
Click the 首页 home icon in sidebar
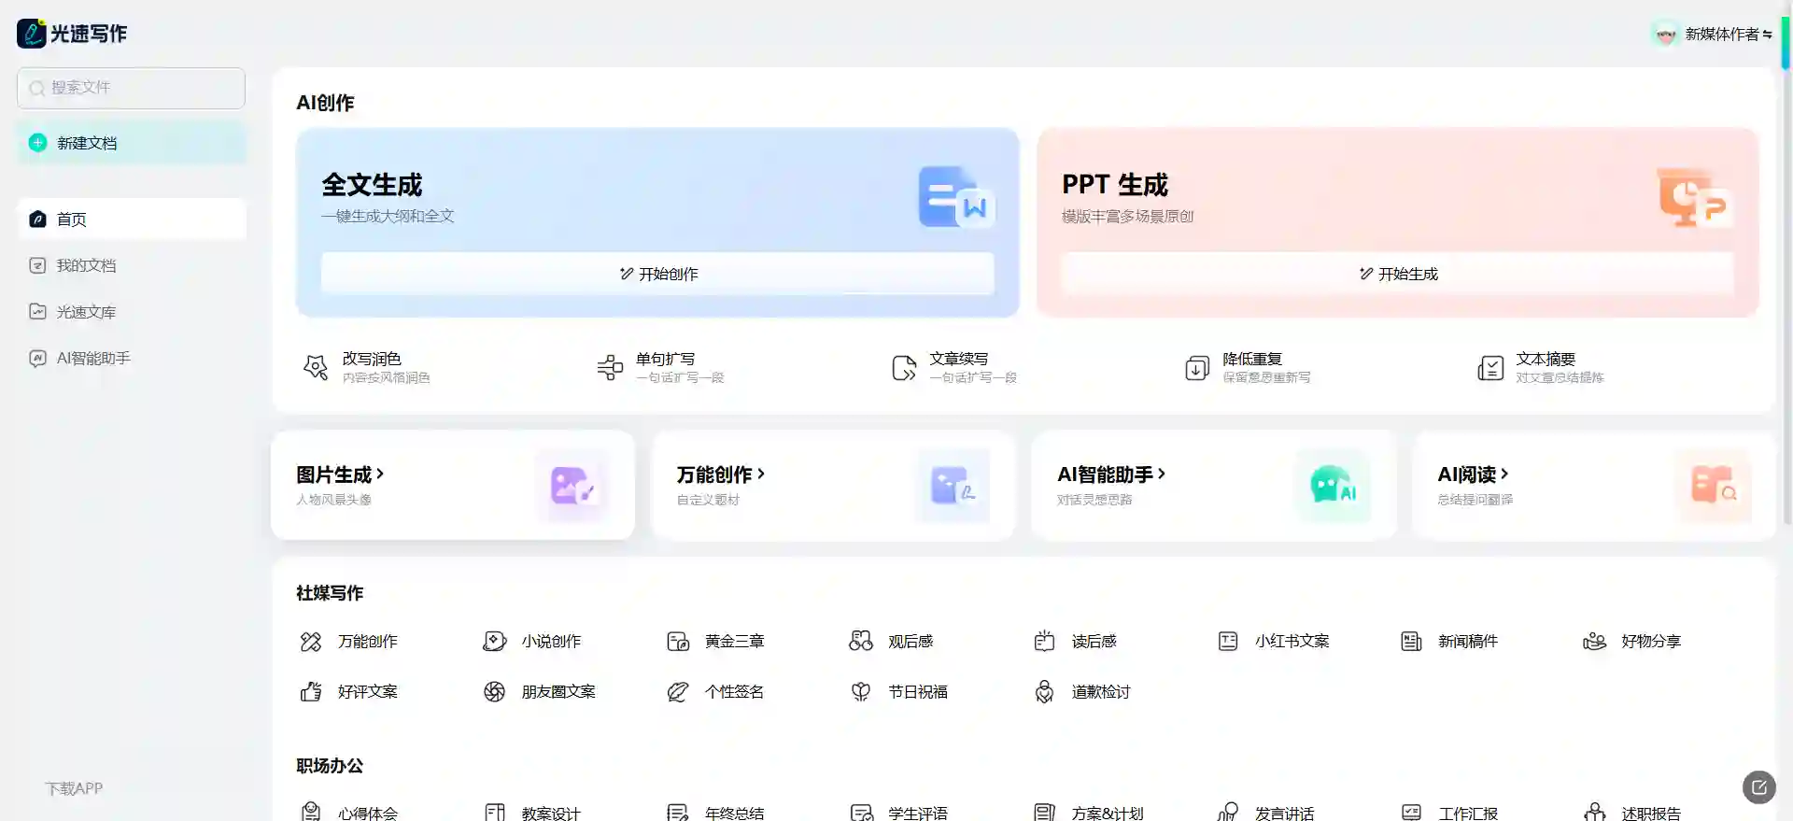[37, 219]
